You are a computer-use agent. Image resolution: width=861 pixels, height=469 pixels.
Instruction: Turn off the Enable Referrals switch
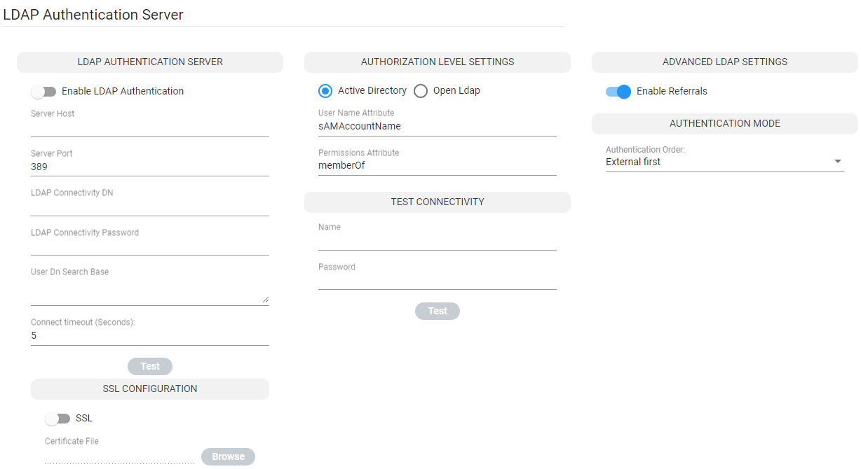618,92
